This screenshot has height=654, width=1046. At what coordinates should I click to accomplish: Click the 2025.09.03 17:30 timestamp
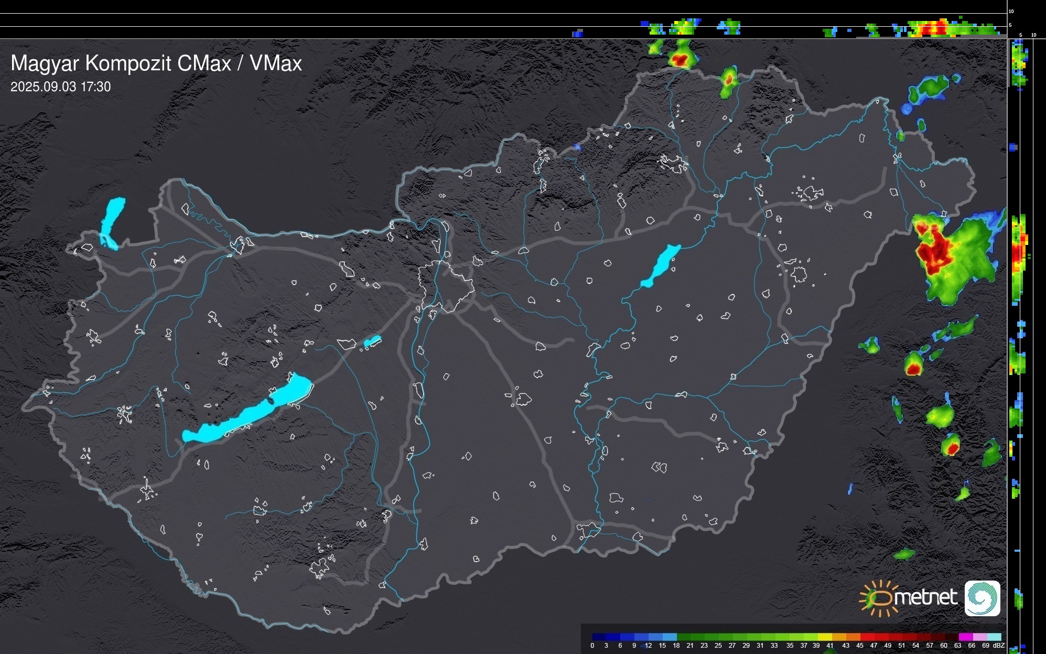tap(60, 87)
